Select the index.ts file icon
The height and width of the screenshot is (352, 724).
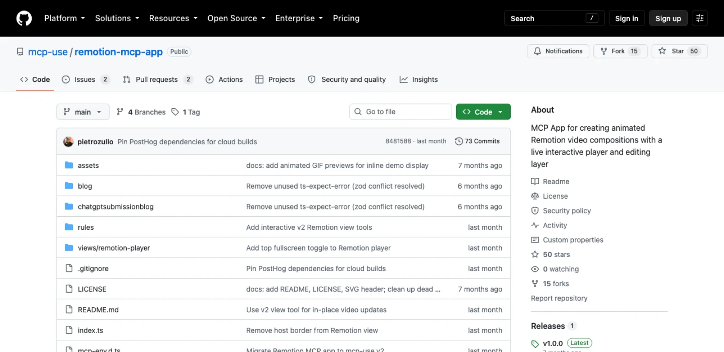[69, 330]
